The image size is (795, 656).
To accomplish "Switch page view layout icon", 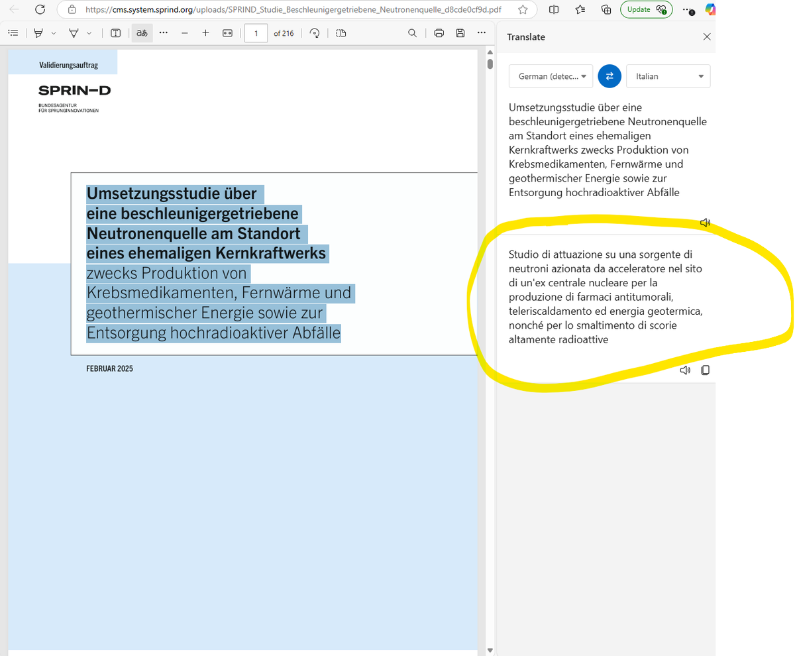I will pyautogui.click(x=341, y=33).
